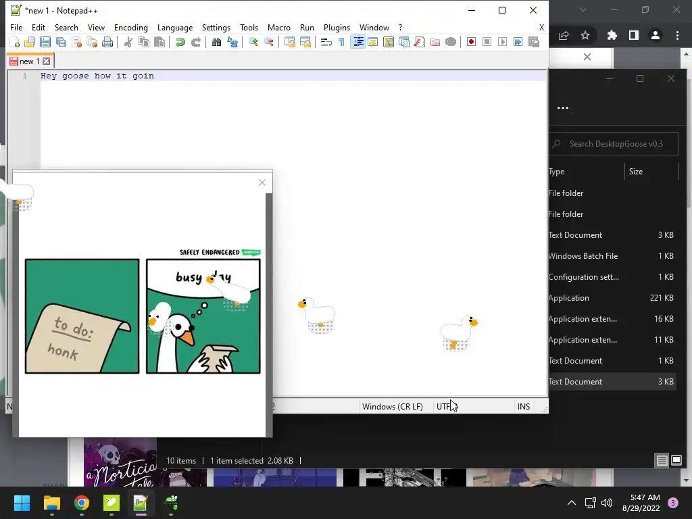Open the File menu in Notepad++
692x519 pixels.
pos(16,27)
